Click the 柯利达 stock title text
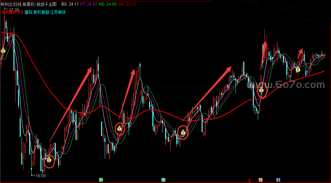Image resolution: width=331 pixels, height=183 pixels. pyautogui.click(x=7, y=4)
